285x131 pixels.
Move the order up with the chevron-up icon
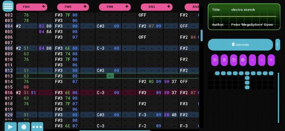point(252,60)
